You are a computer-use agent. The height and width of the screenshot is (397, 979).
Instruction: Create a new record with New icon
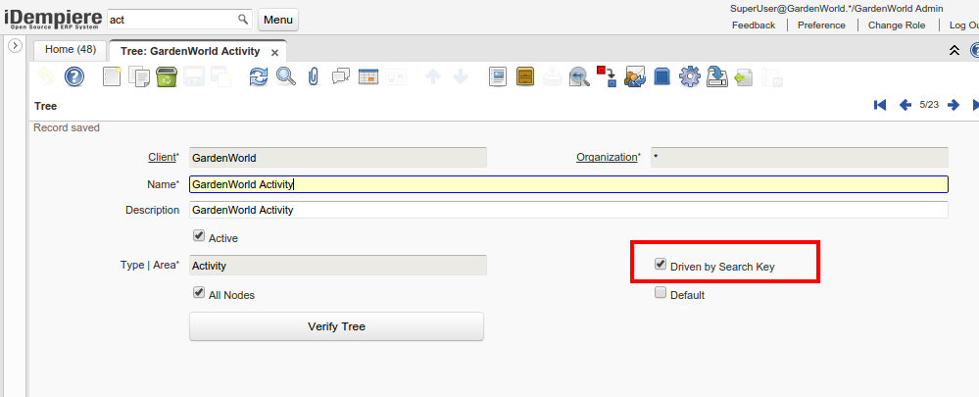(112, 76)
